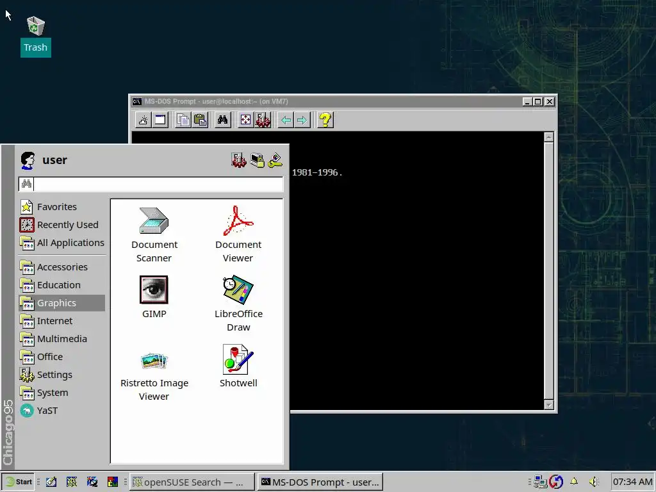Screen dimensions: 656x492
Task: Open the Office category
Action: pos(61,357)
